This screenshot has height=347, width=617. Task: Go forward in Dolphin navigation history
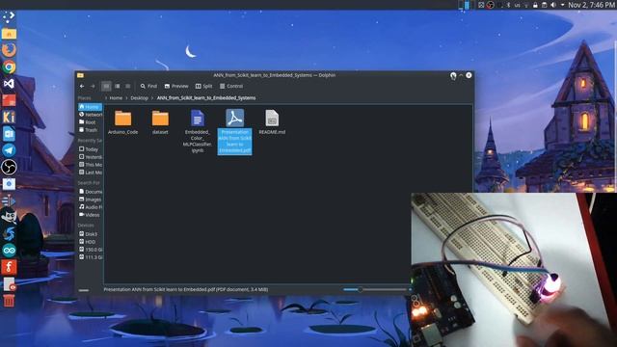pos(93,86)
